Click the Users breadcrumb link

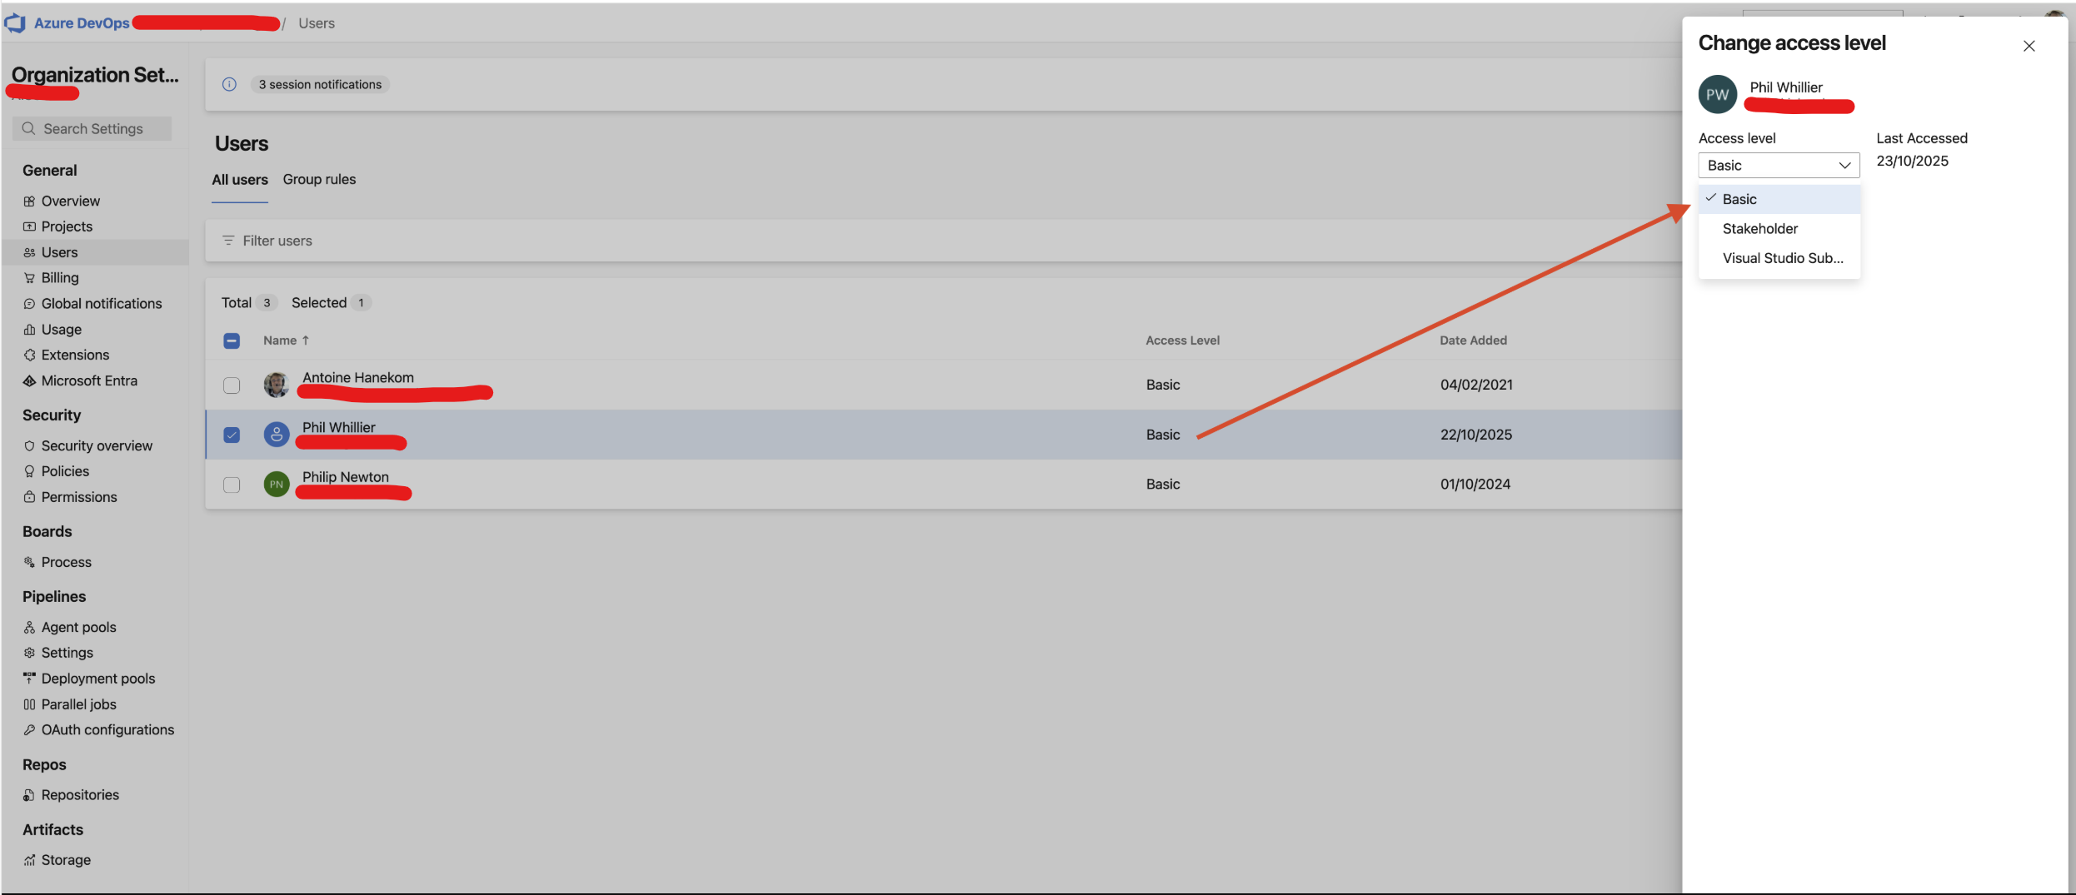[x=317, y=23]
